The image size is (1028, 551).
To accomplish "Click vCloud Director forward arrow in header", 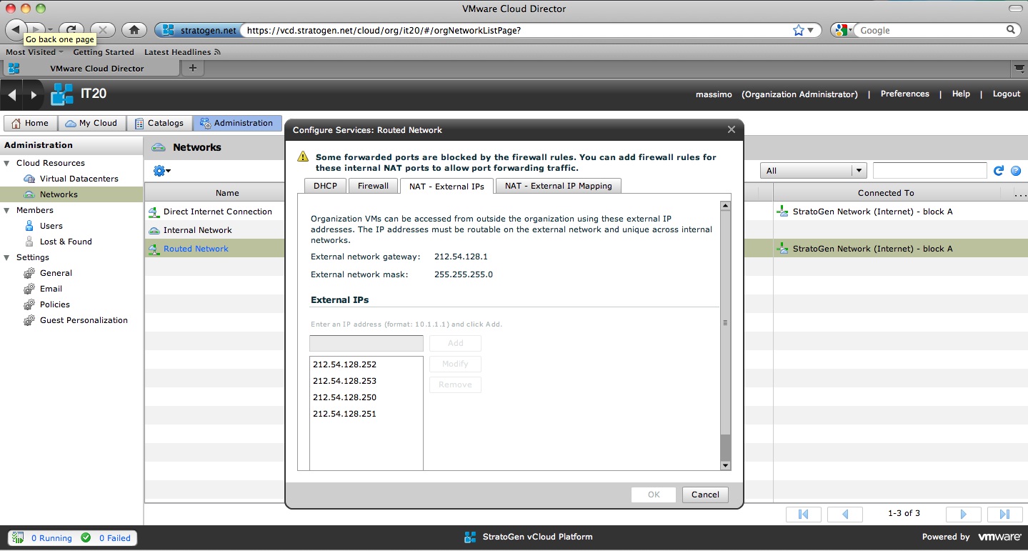I will [x=33, y=94].
